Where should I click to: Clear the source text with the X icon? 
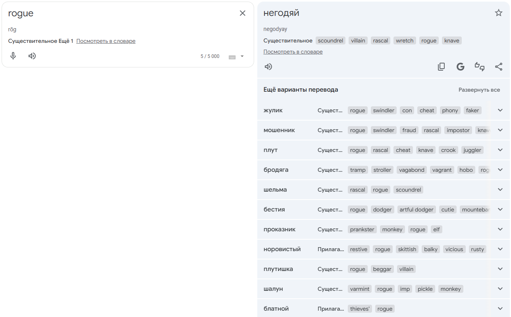point(243,13)
